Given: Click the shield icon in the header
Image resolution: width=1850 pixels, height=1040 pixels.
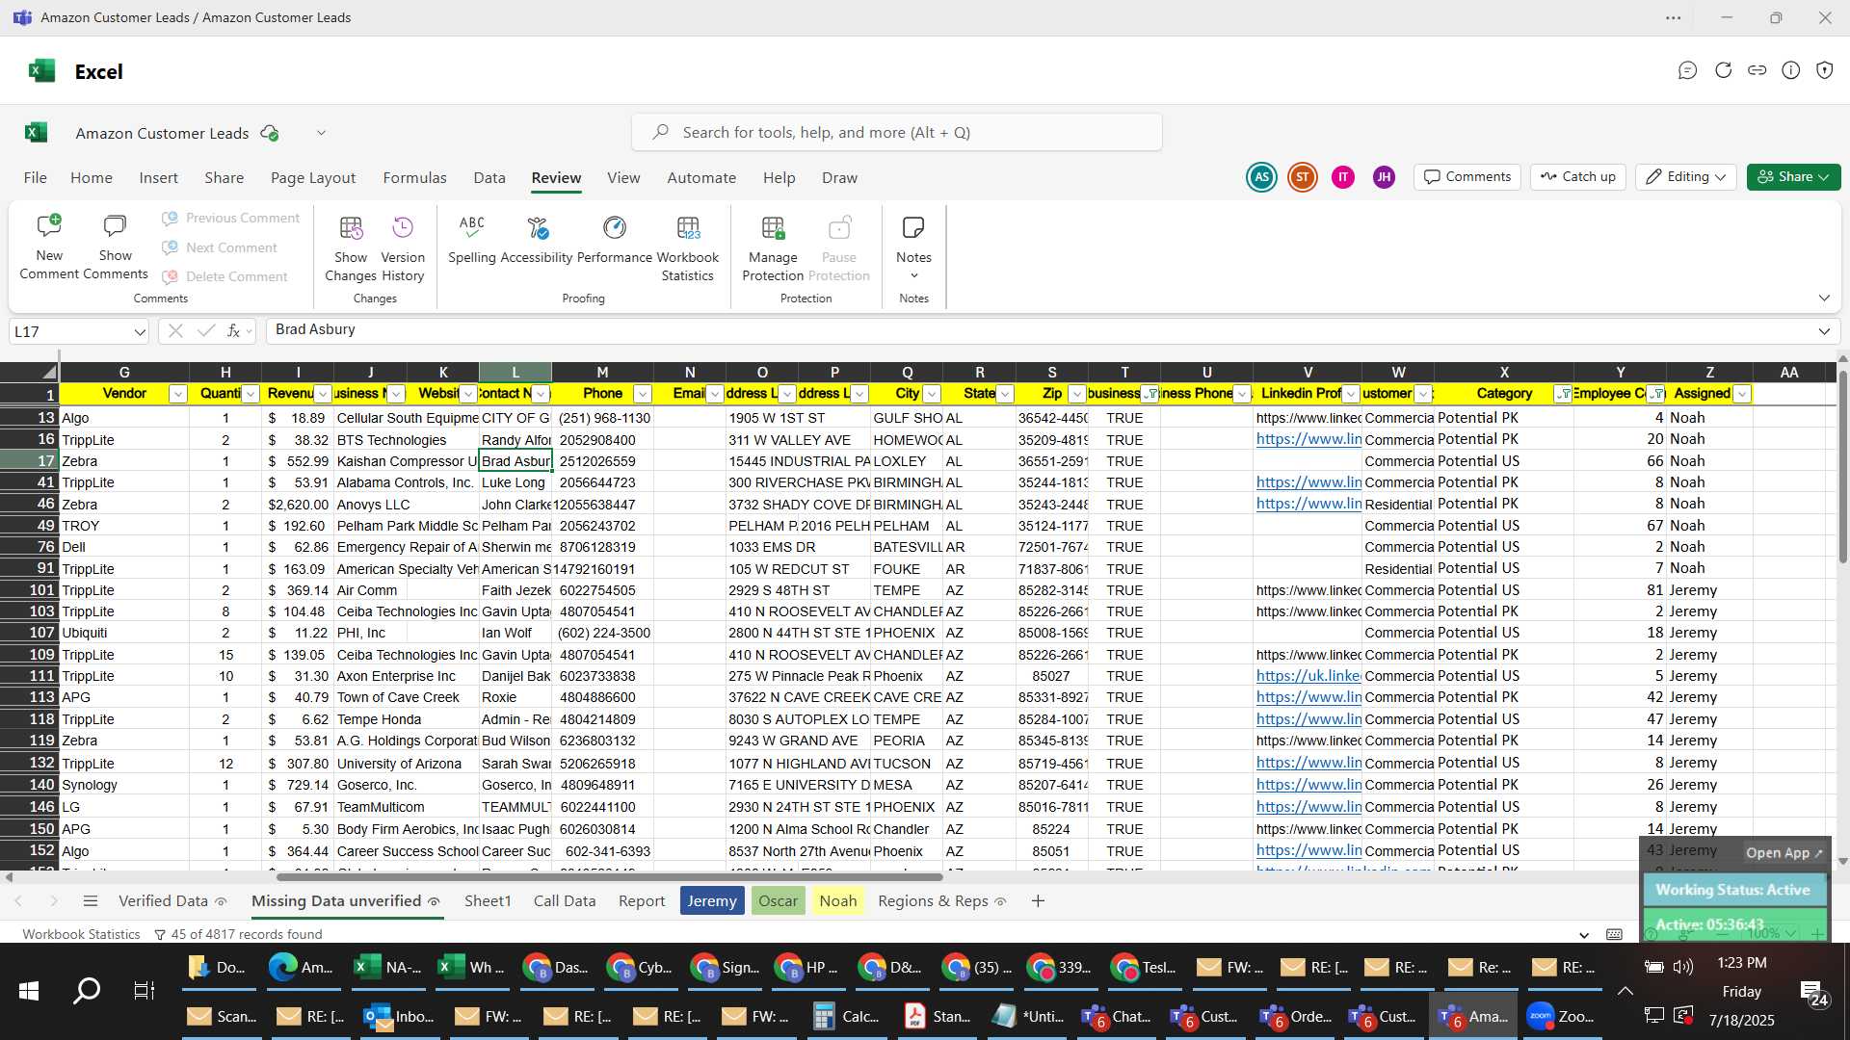Looking at the screenshot, I should tap(1824, 70).
